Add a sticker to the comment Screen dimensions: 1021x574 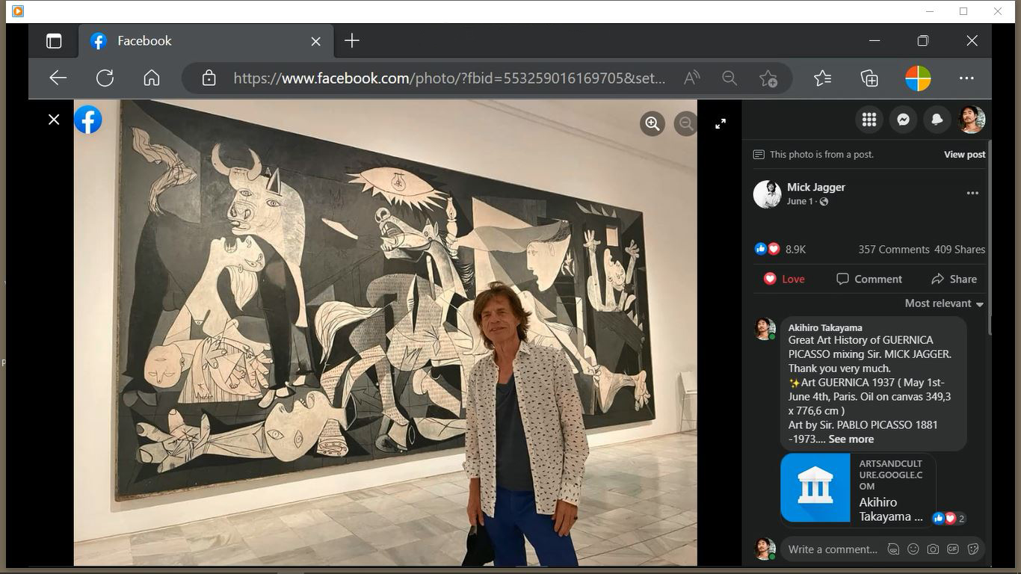tap(973, 549)
